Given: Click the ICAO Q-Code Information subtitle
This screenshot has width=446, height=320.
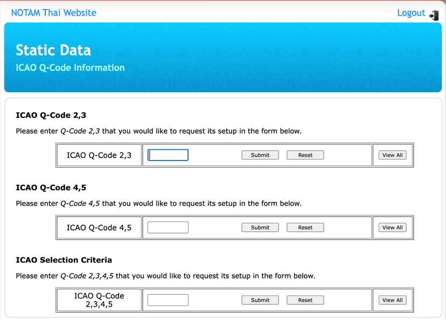Looking at the screenshot, I should [70, 68].
